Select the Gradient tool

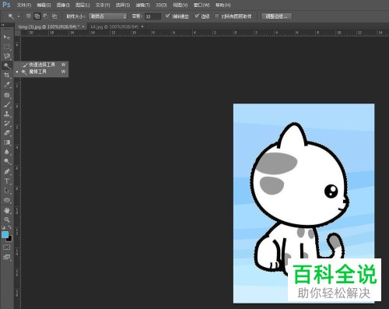click(7, 142)
